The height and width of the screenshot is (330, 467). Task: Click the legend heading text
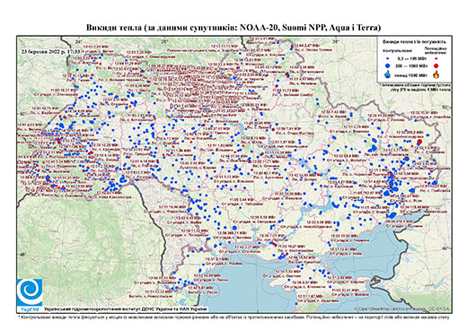(x=415, y=41)
